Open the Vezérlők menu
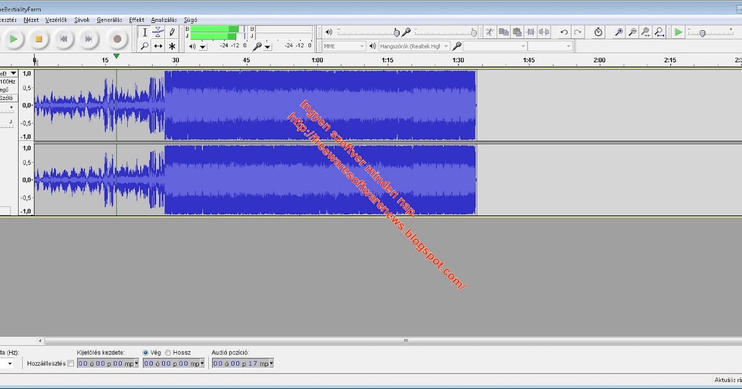The image size is (742, 389). (56, 20)
